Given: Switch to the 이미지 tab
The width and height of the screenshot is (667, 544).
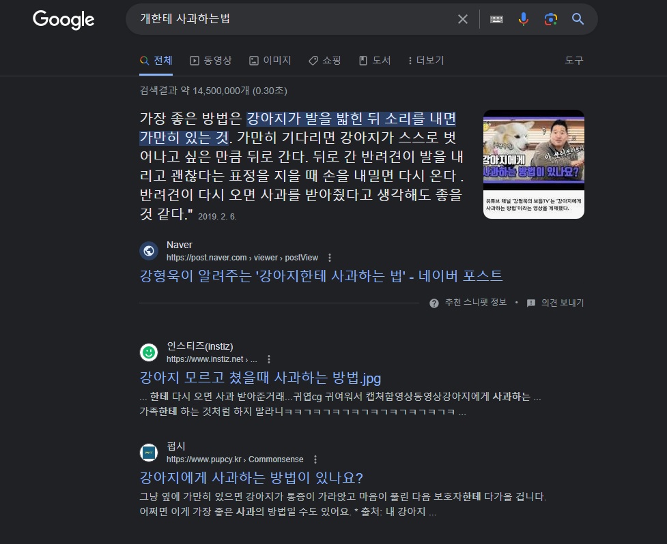Looking at the screenshot, I should tap(270, 61).
